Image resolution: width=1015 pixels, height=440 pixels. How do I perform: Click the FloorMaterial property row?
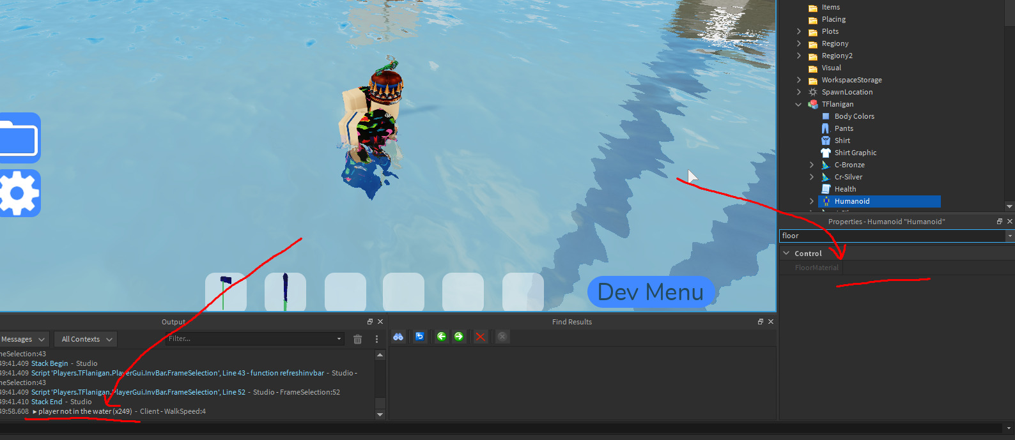897,268
